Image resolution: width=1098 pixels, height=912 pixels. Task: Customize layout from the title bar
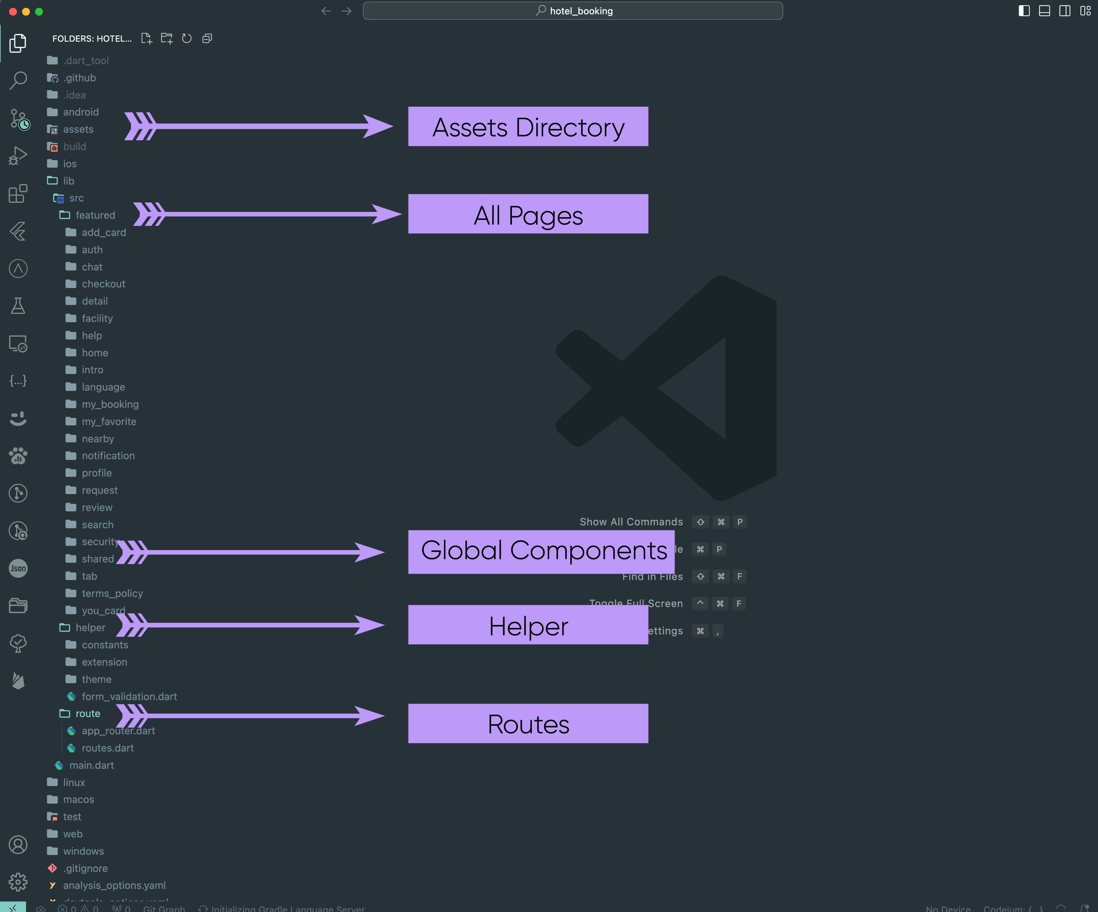point(1085,11)
